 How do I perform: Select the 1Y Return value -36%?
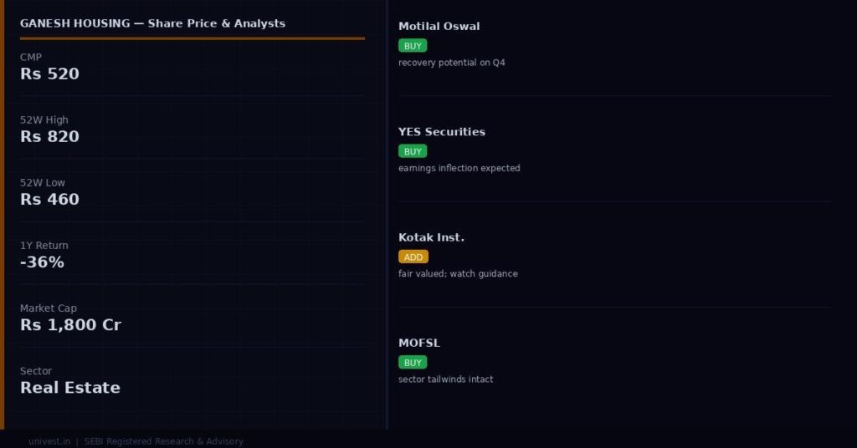[43, 262]
